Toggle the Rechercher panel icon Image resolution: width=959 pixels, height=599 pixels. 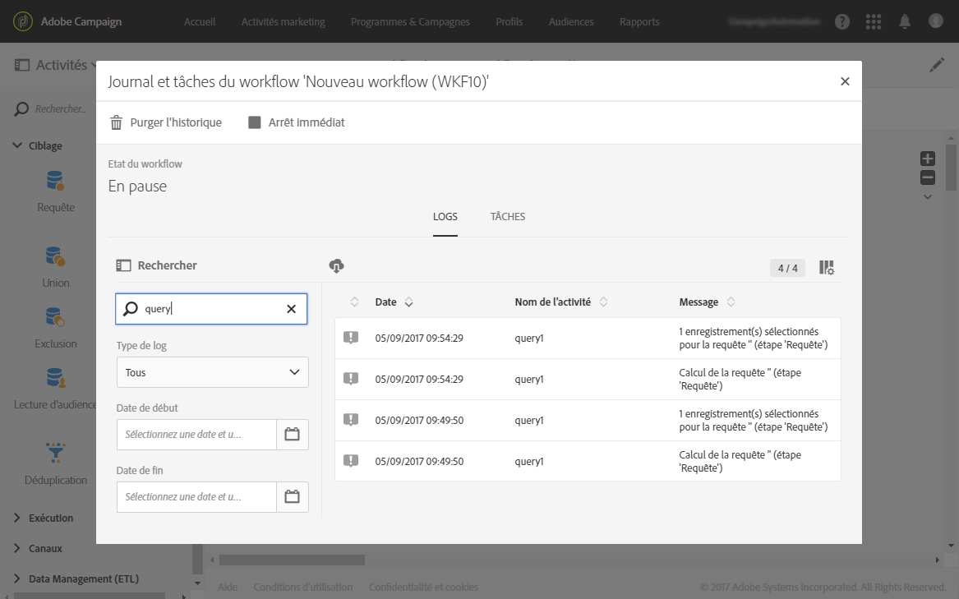[x=124, y=265]
